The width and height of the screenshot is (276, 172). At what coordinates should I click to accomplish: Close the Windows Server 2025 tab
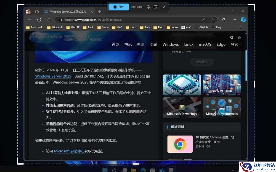point(92,12)
